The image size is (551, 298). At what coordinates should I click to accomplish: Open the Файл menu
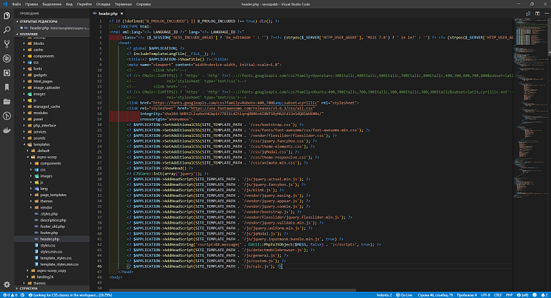coord(16,4)
